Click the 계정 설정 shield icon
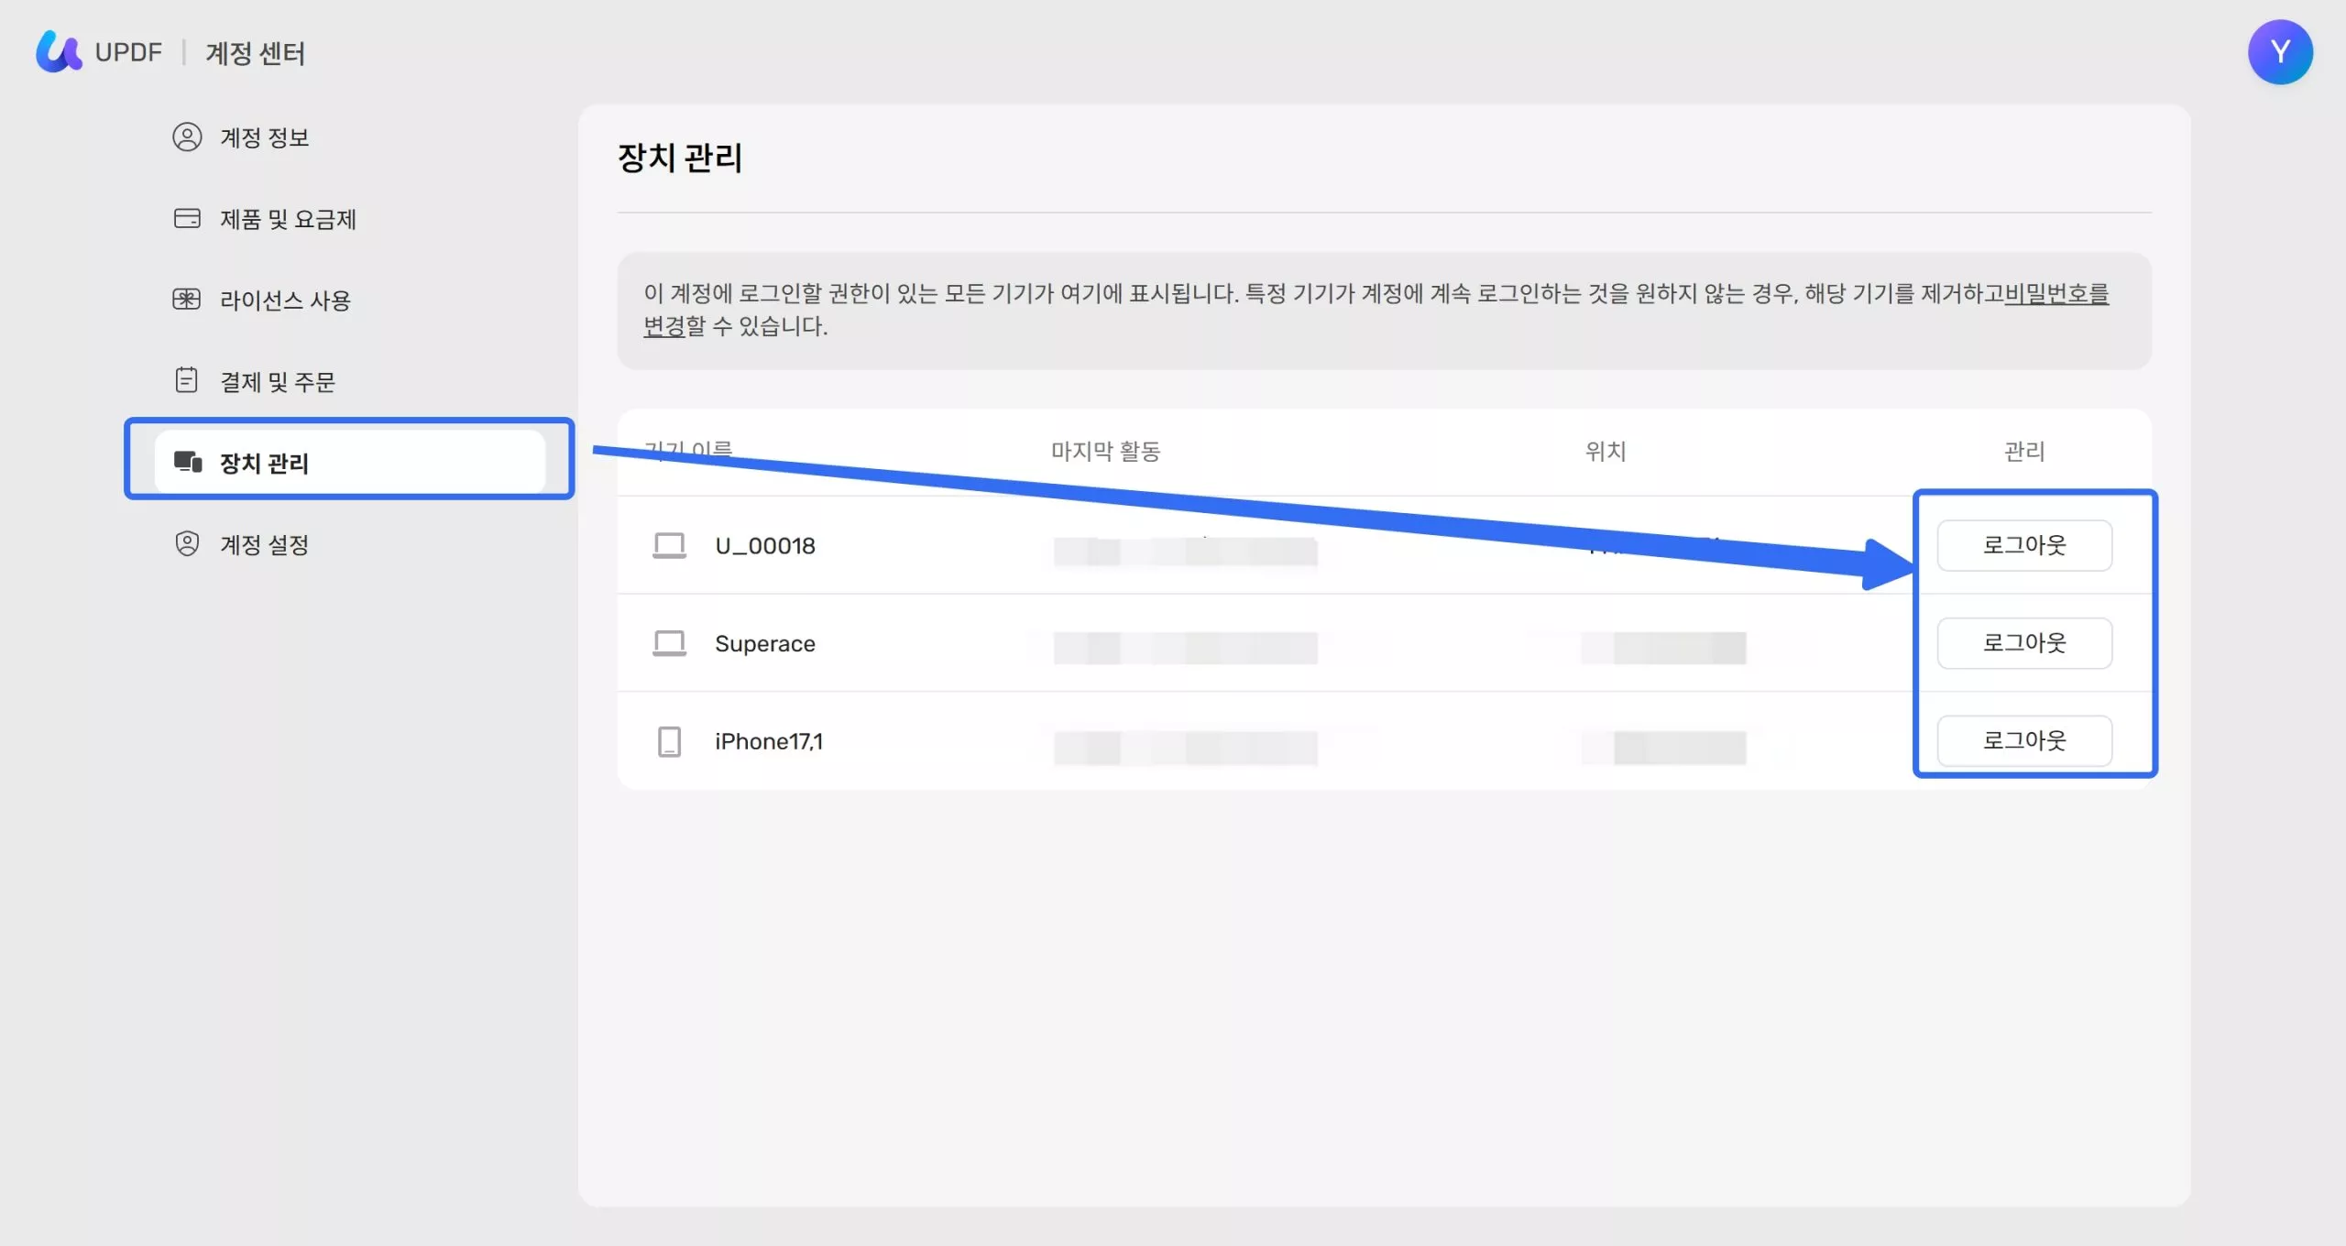The image size is (2346, 1246). [x=187, y=543]
